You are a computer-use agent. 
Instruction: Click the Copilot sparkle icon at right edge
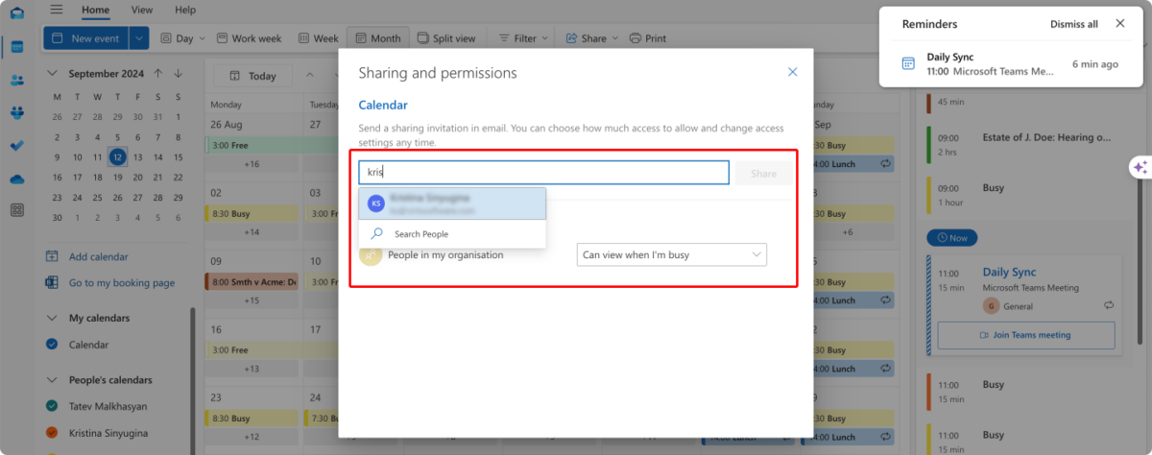pos(1140,167)
